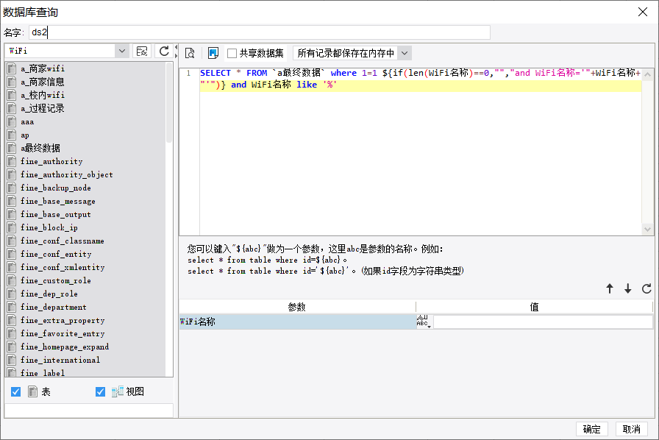Click the save stored procedure toolbar icon
Screen dimensions: 659x440
tap(213, 53)
